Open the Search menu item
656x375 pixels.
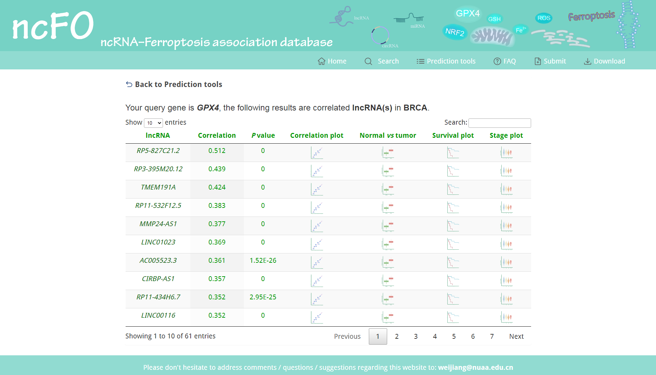click(x=382, y=61)
